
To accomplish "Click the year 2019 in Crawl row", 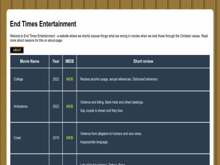I will pyautogui.click(x=56, y=138).
